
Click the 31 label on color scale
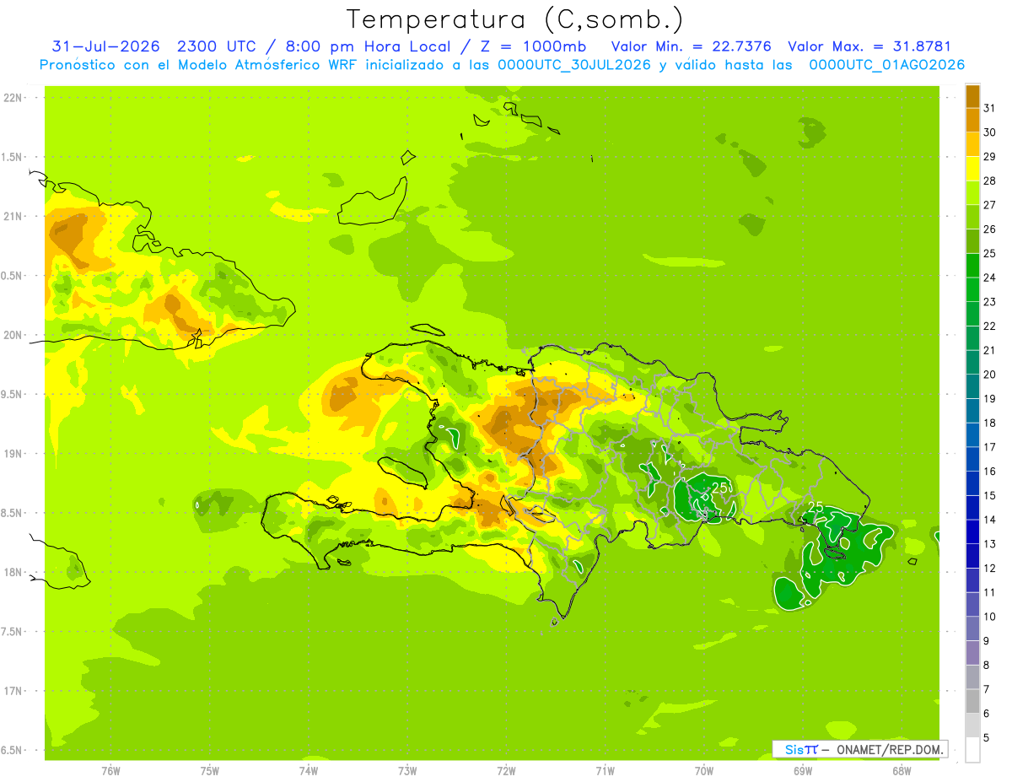click(x=989, y=108)
